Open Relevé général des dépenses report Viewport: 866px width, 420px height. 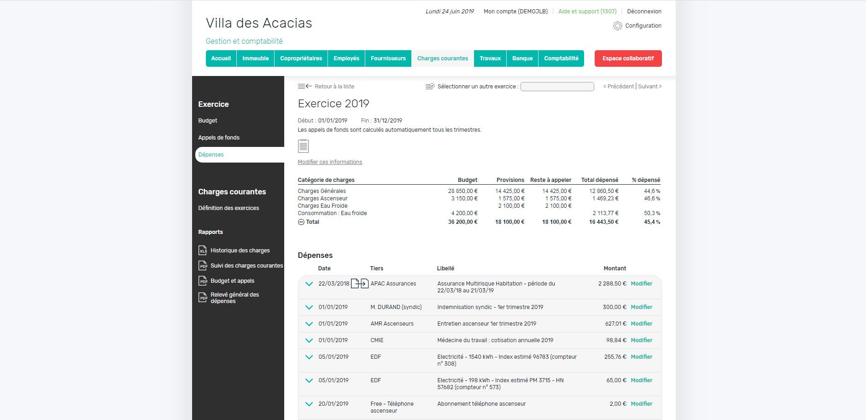[x=235, y=298]
